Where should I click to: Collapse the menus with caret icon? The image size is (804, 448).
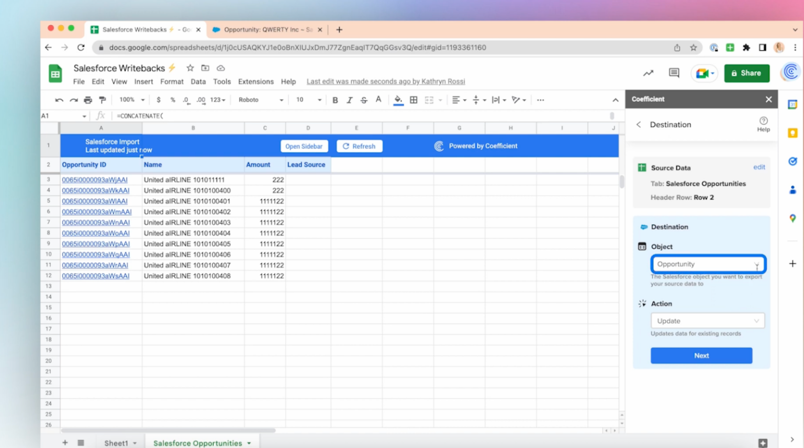click(616, 100)
